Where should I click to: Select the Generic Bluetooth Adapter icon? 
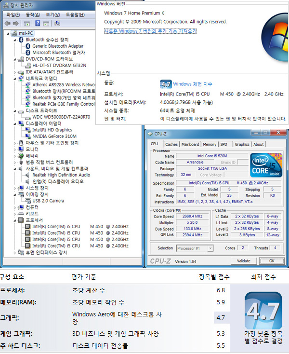click(x=28, y=46)
